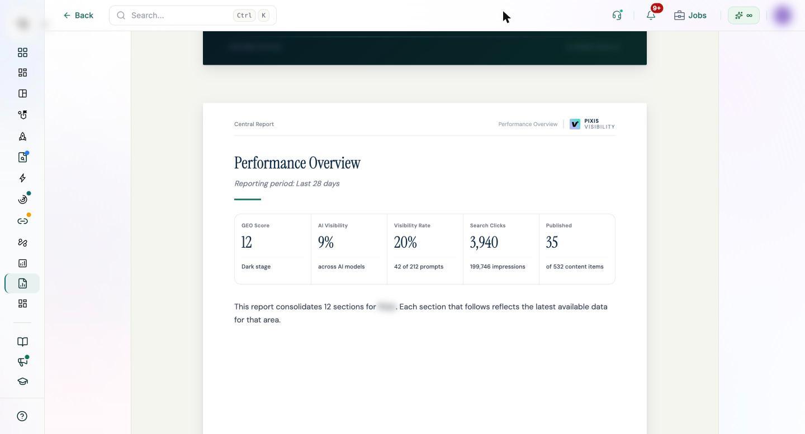This screenshot has height=434, width=805.
Task: Click the Visibility Rate value 20%
Action: 405,243
